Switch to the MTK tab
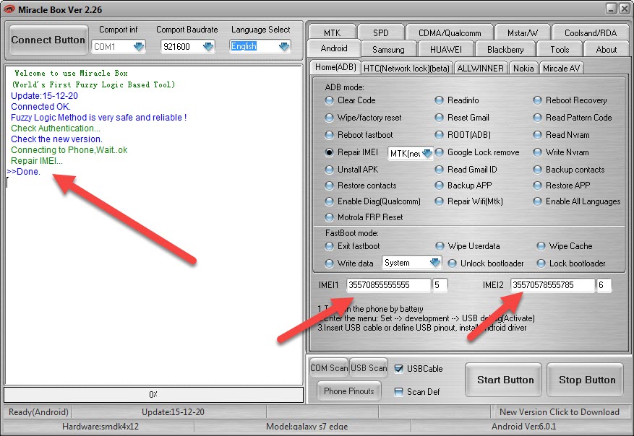The height and width of the screenshot is (436, 634). (332, 32)
